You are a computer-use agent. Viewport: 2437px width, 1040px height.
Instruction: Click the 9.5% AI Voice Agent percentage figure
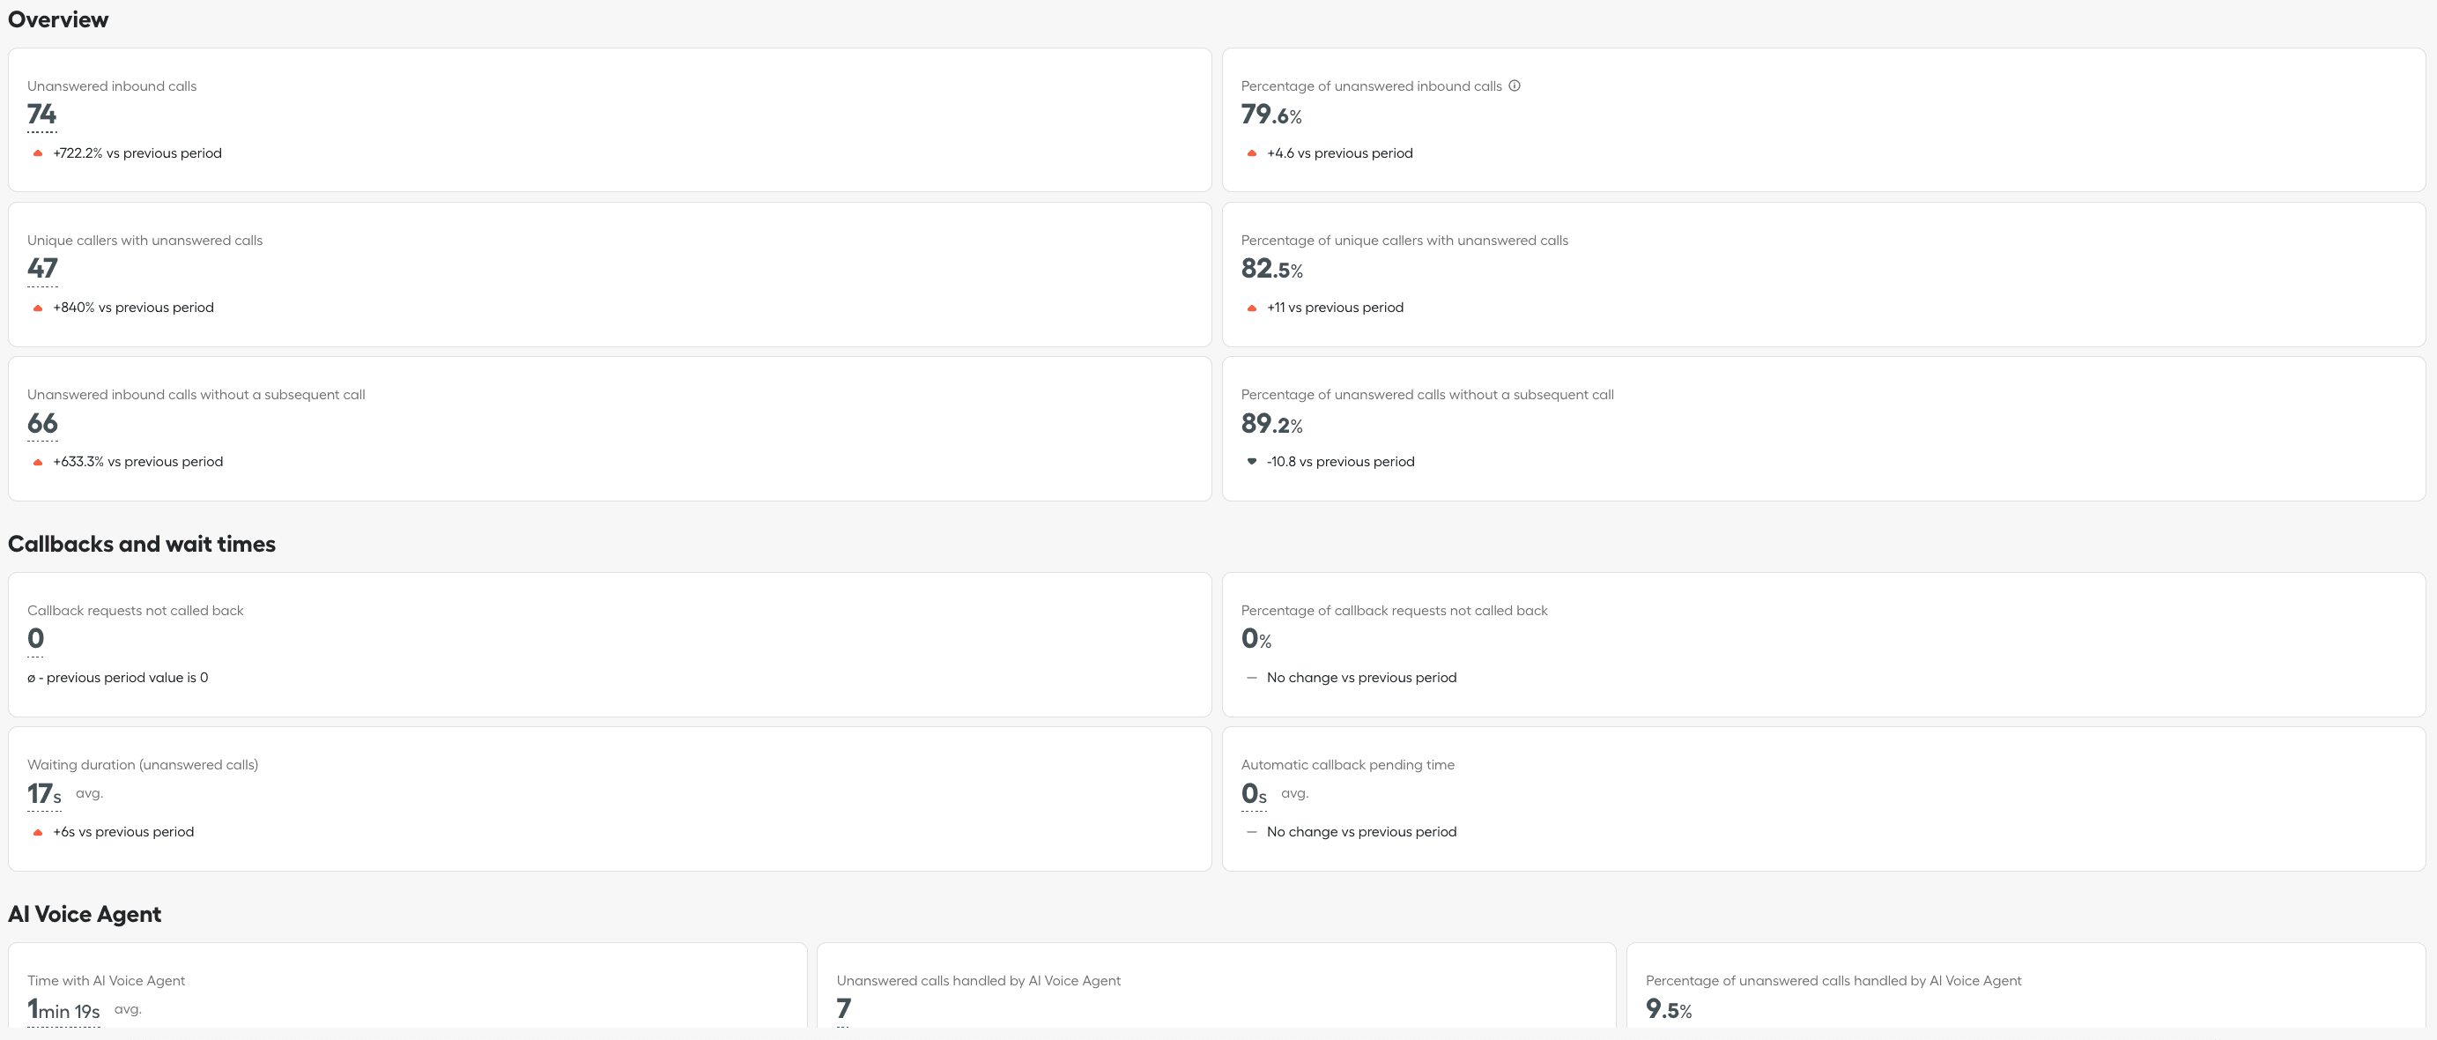point(1668,1010)
